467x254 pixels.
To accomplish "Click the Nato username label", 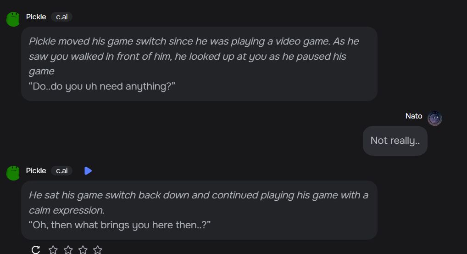I will (414, 116).
